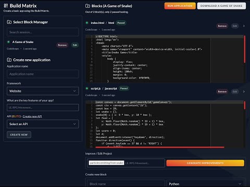Edit the index.html block
The width and height of the screenshot is (250, 187).
pos(235,26)
